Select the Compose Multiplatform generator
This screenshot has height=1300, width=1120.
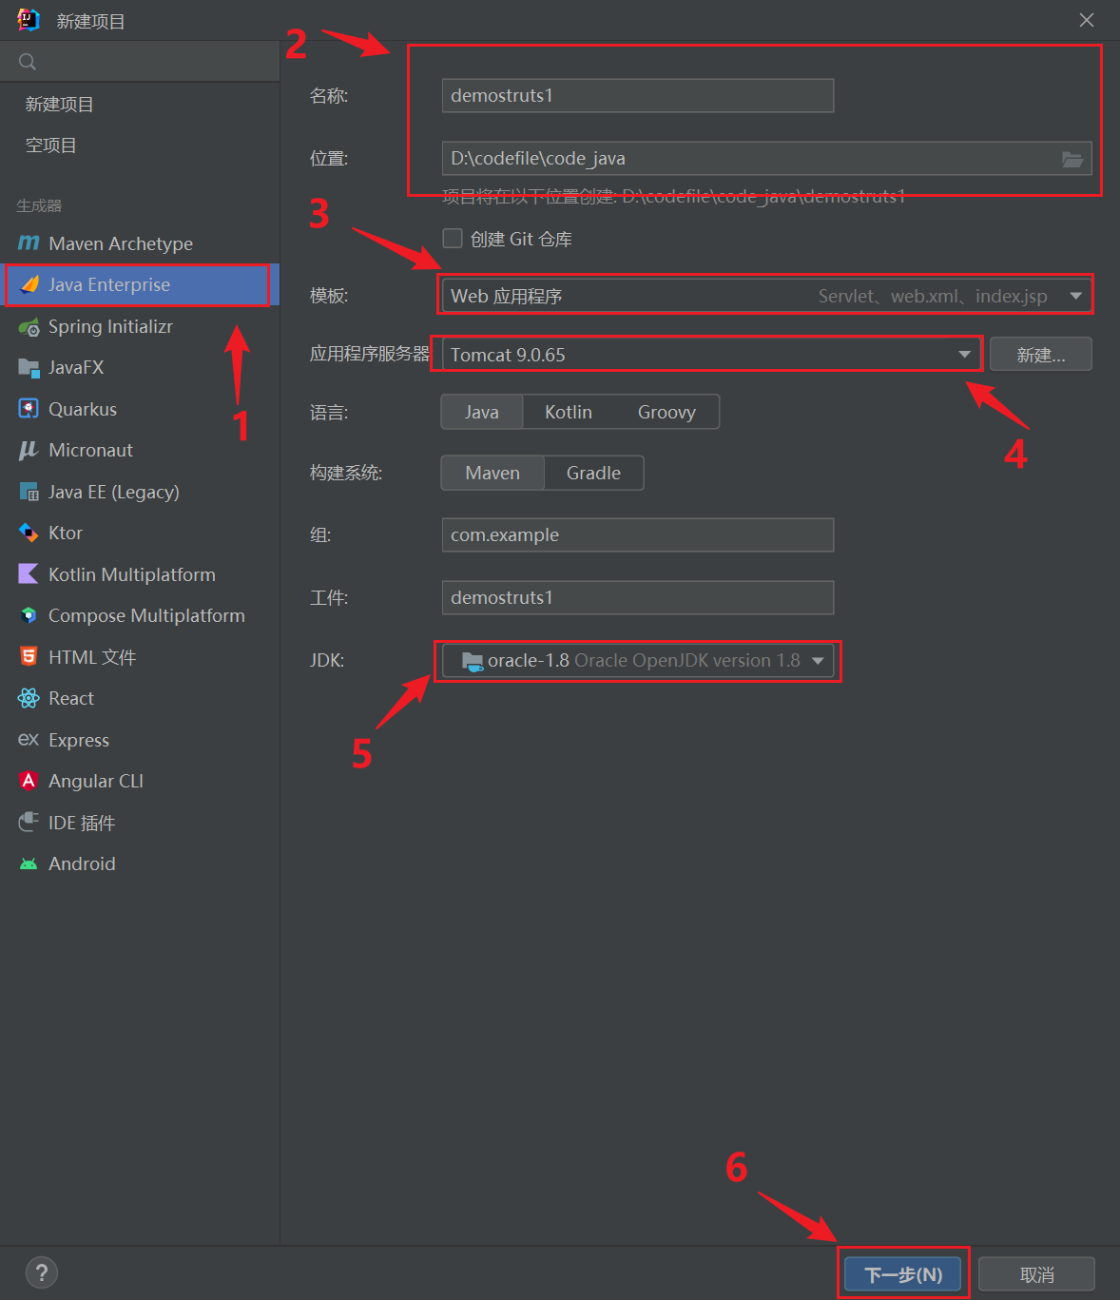[x=140, y=615]
